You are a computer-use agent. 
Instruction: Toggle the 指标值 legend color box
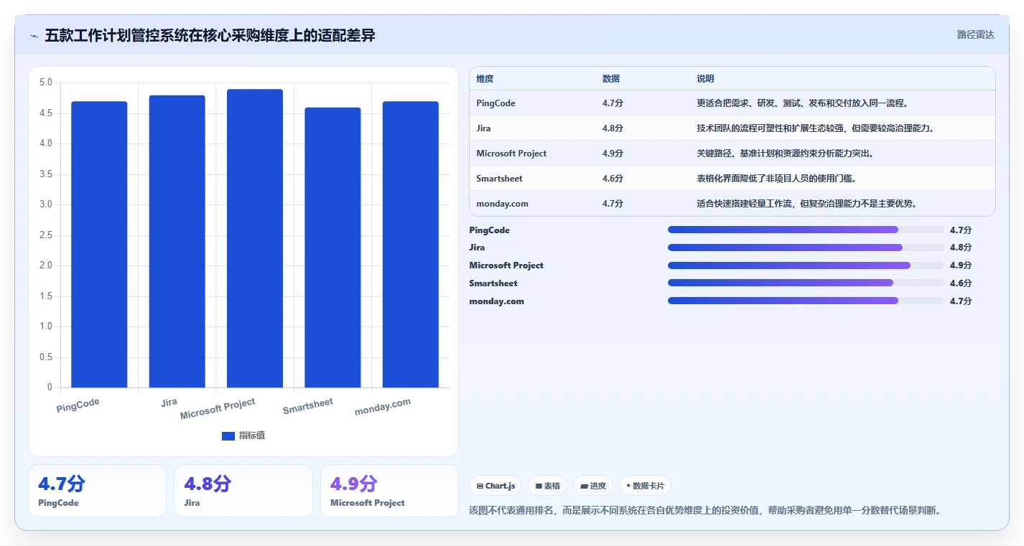[228, 436]
